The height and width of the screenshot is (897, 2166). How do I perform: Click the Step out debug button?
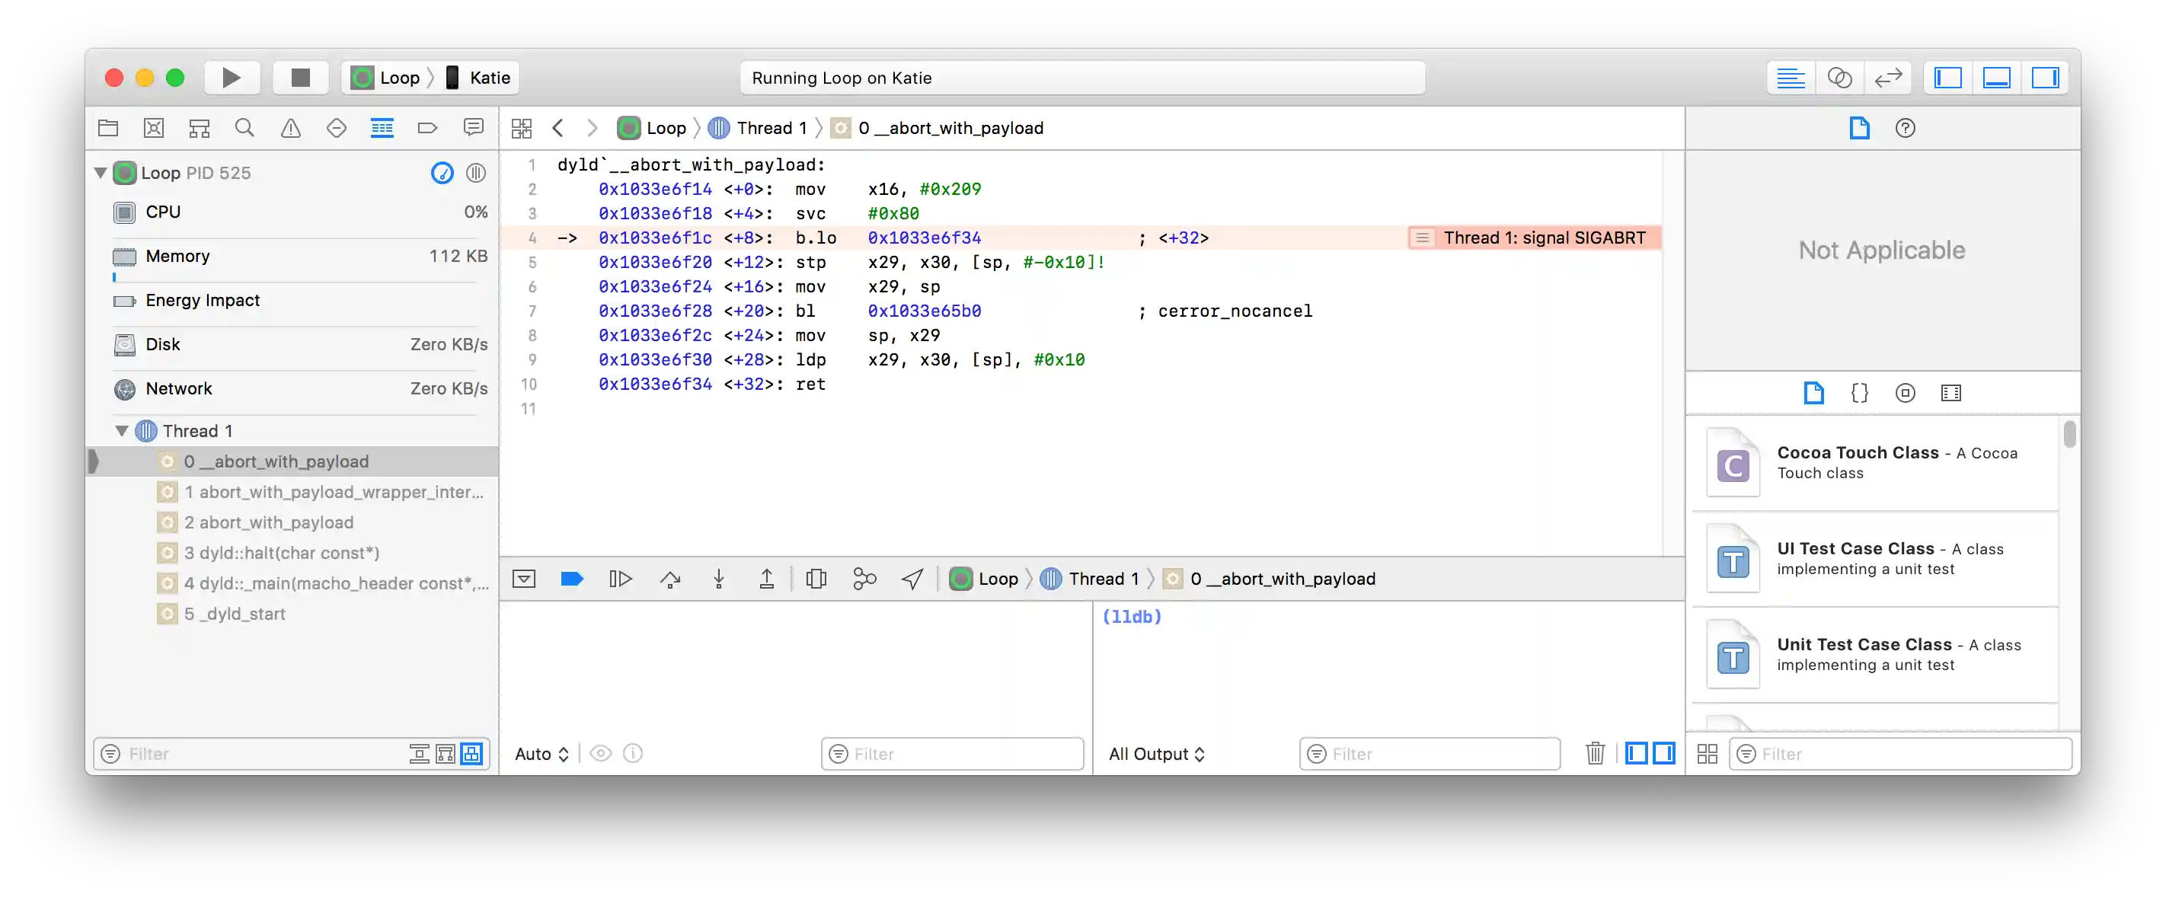point(767,579)
